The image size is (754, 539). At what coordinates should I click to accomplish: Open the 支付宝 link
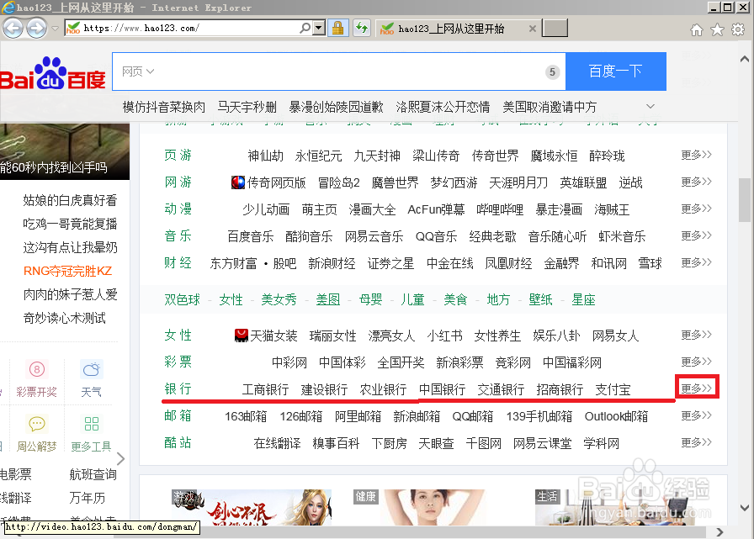[613, 389]
